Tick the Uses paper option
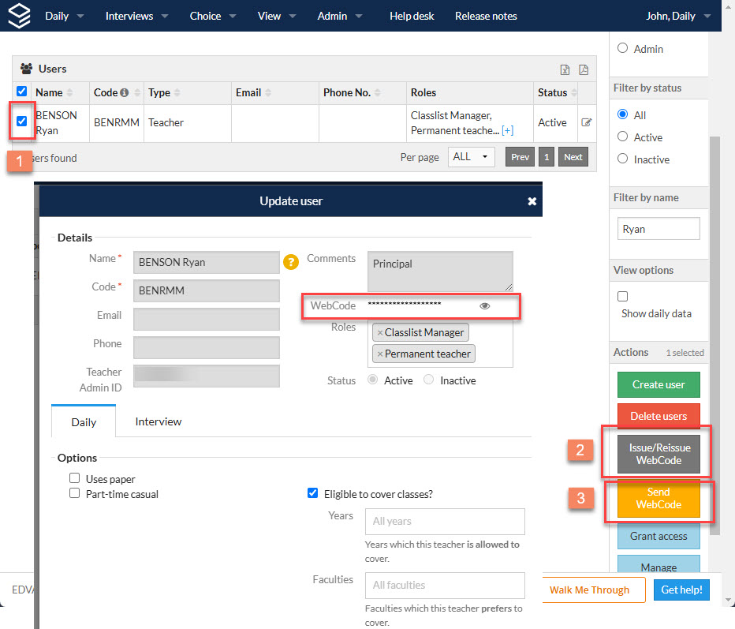 tap(75, 478)
